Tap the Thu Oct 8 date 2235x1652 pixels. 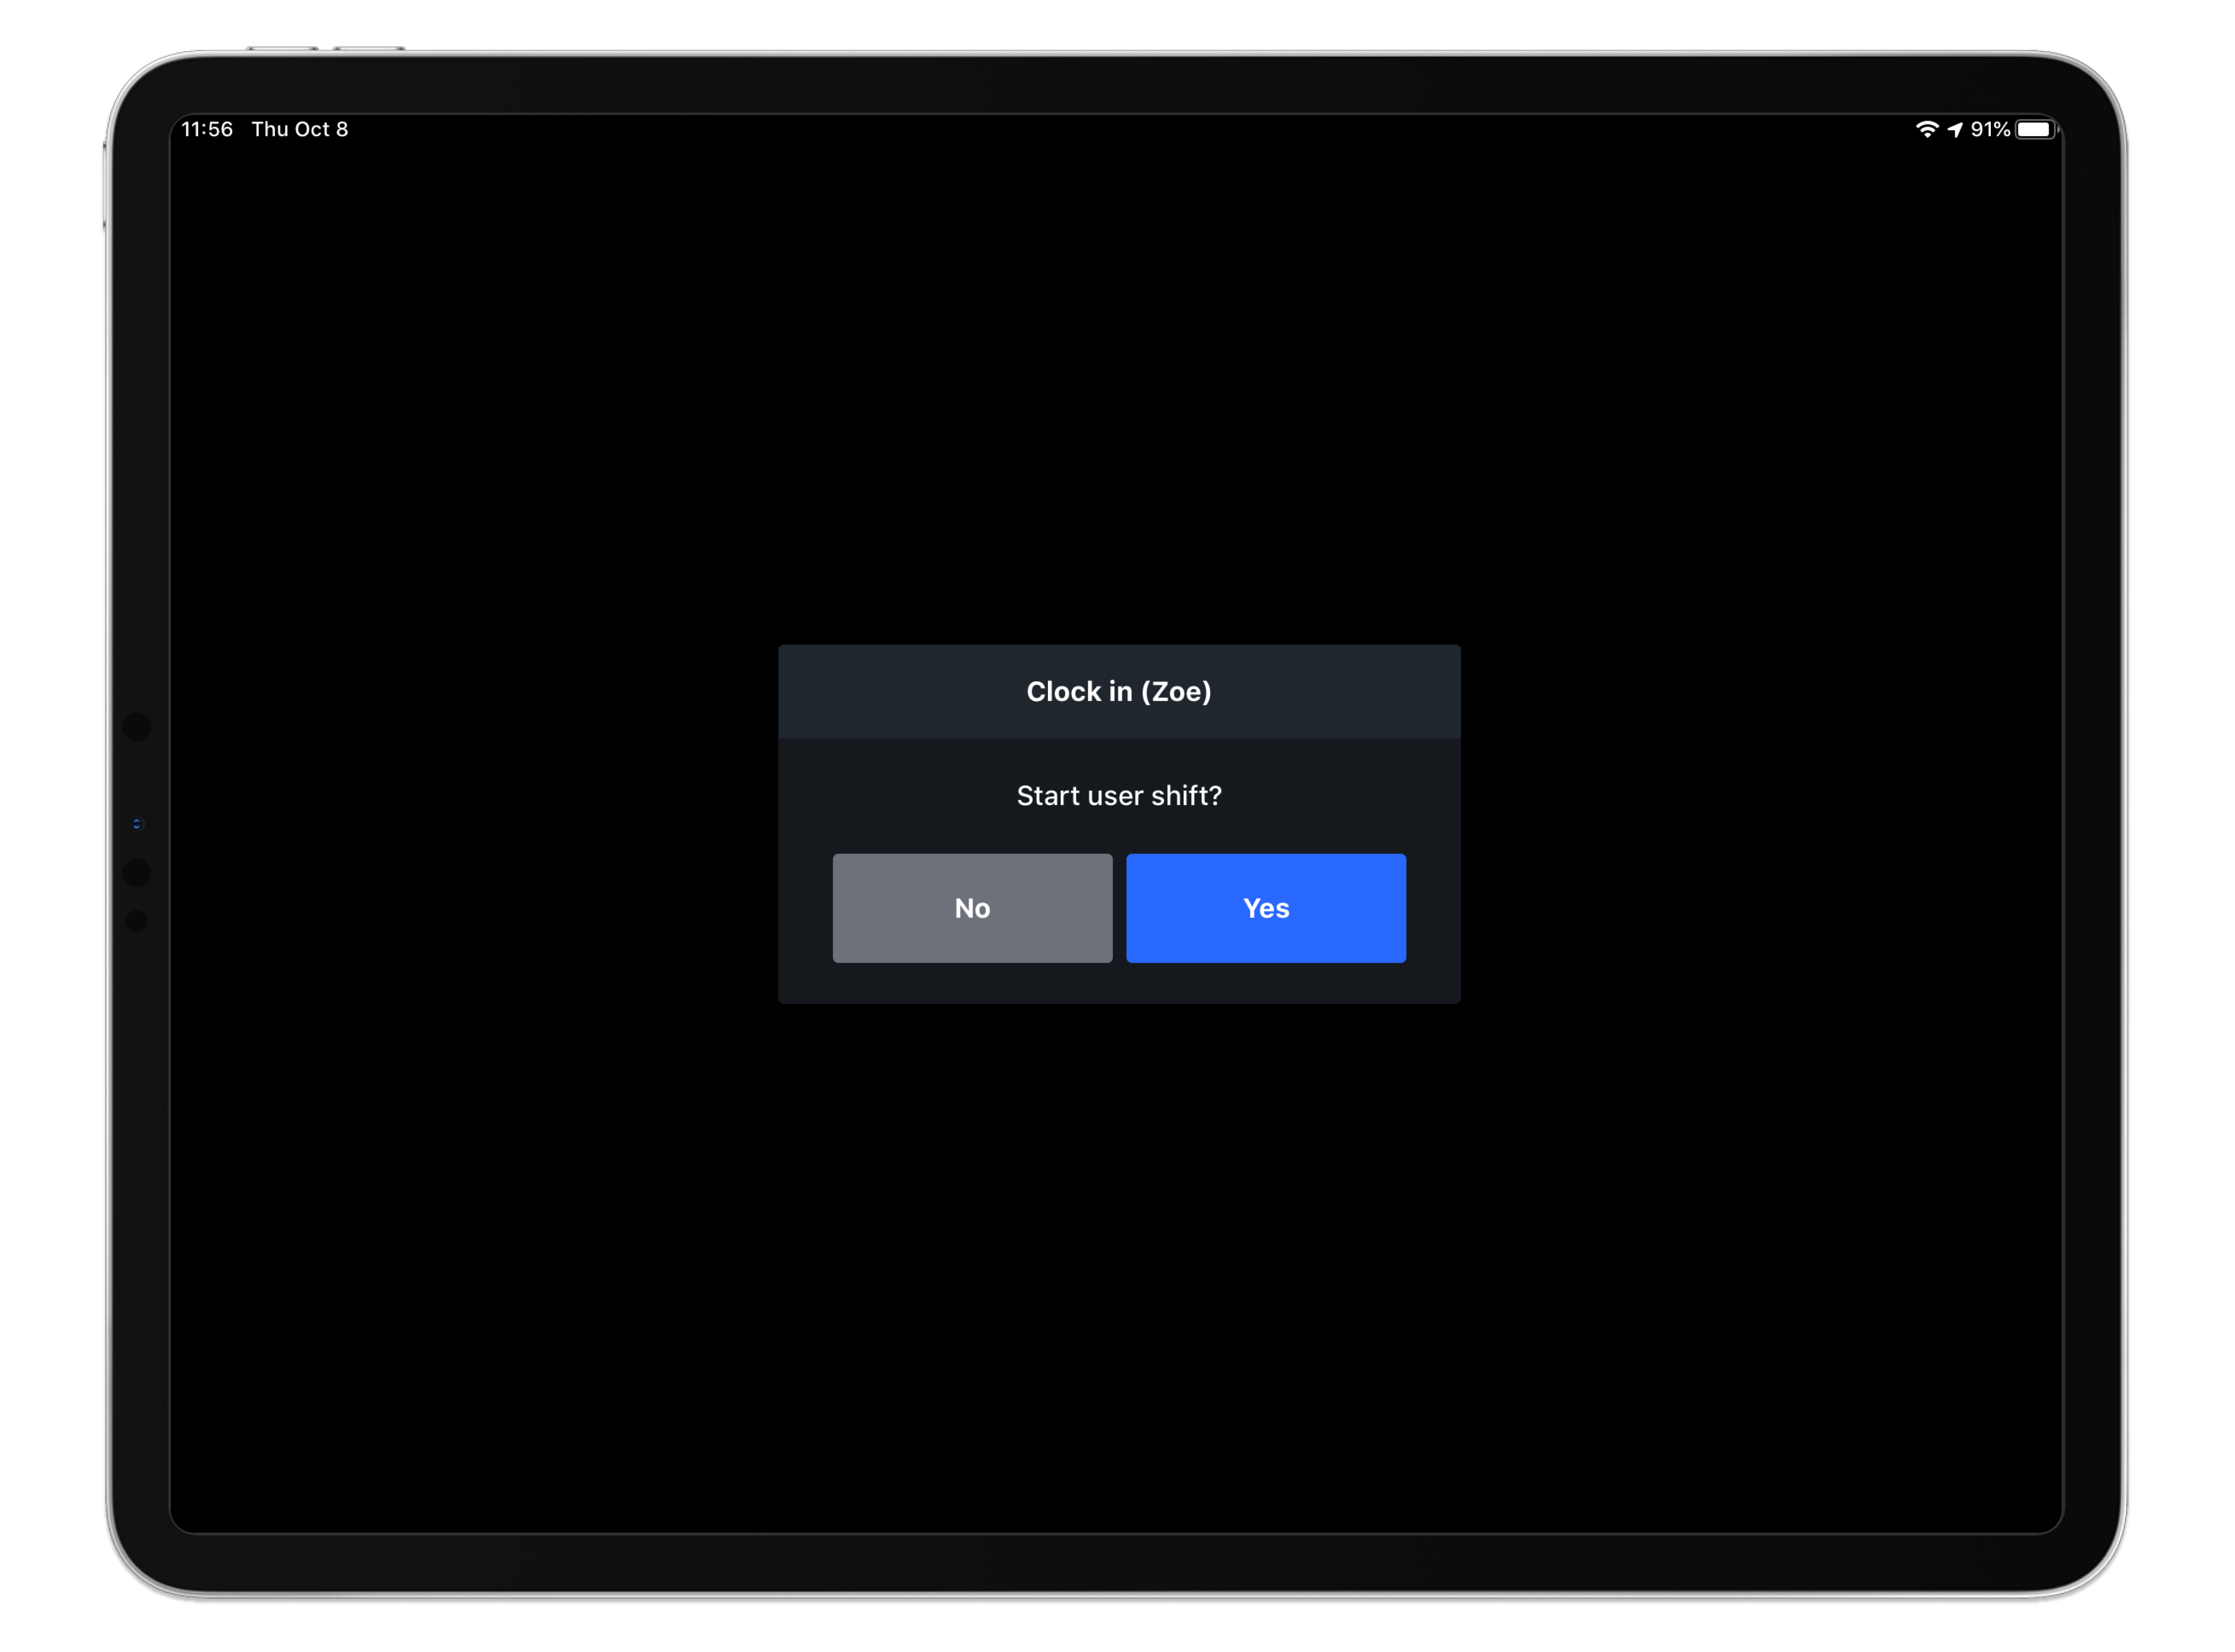[x=300, y=129]
